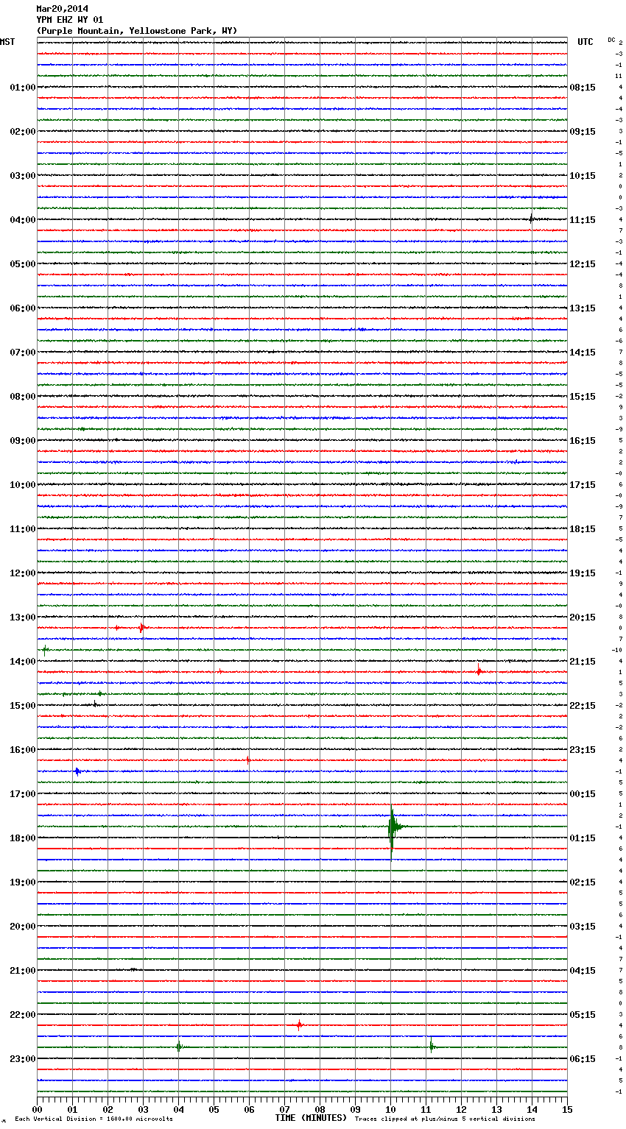The image size is (626, 1129).
Task: Select the 12:00 MST time label
Action: (x=22, y=573)
